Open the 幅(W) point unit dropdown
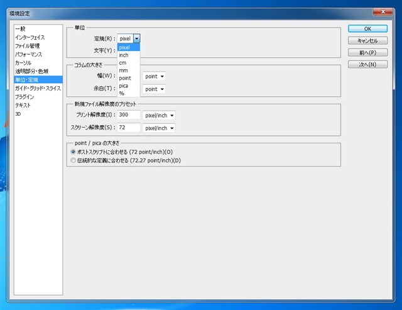 [x=154, y=76]
